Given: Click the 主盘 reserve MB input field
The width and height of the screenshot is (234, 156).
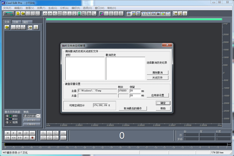Looking at the screenshot, I should pyautogui.click(x=135, y=91).
